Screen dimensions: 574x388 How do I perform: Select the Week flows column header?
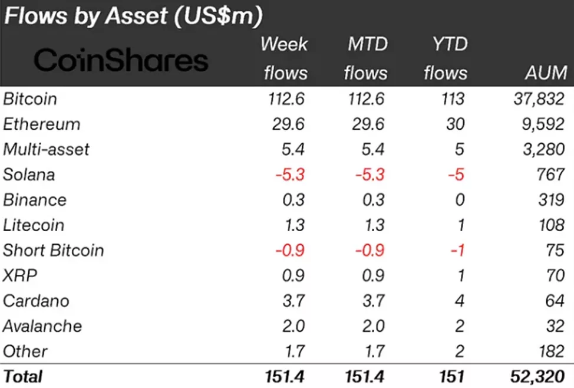pos(284,58)
